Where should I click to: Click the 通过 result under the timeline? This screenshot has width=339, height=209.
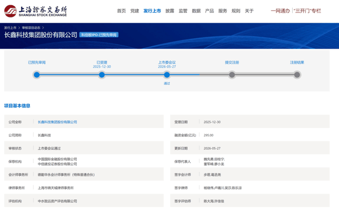(167, 83)
